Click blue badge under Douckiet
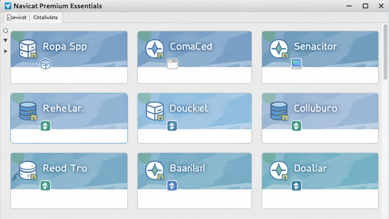 [x=172, y=126]
